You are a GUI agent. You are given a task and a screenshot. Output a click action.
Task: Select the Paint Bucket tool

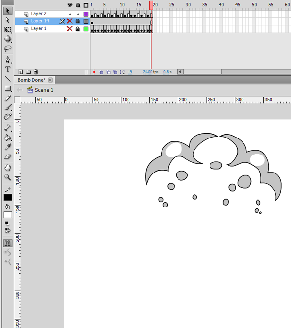pyautogui.click(x=8, y=138)
